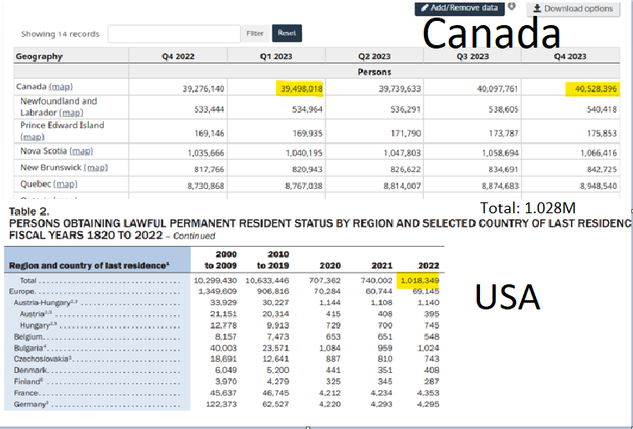
Task: Click the large Canada title text
Action: click(x=492, y=33)
